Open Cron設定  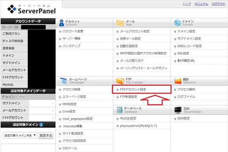coord(69,111)
